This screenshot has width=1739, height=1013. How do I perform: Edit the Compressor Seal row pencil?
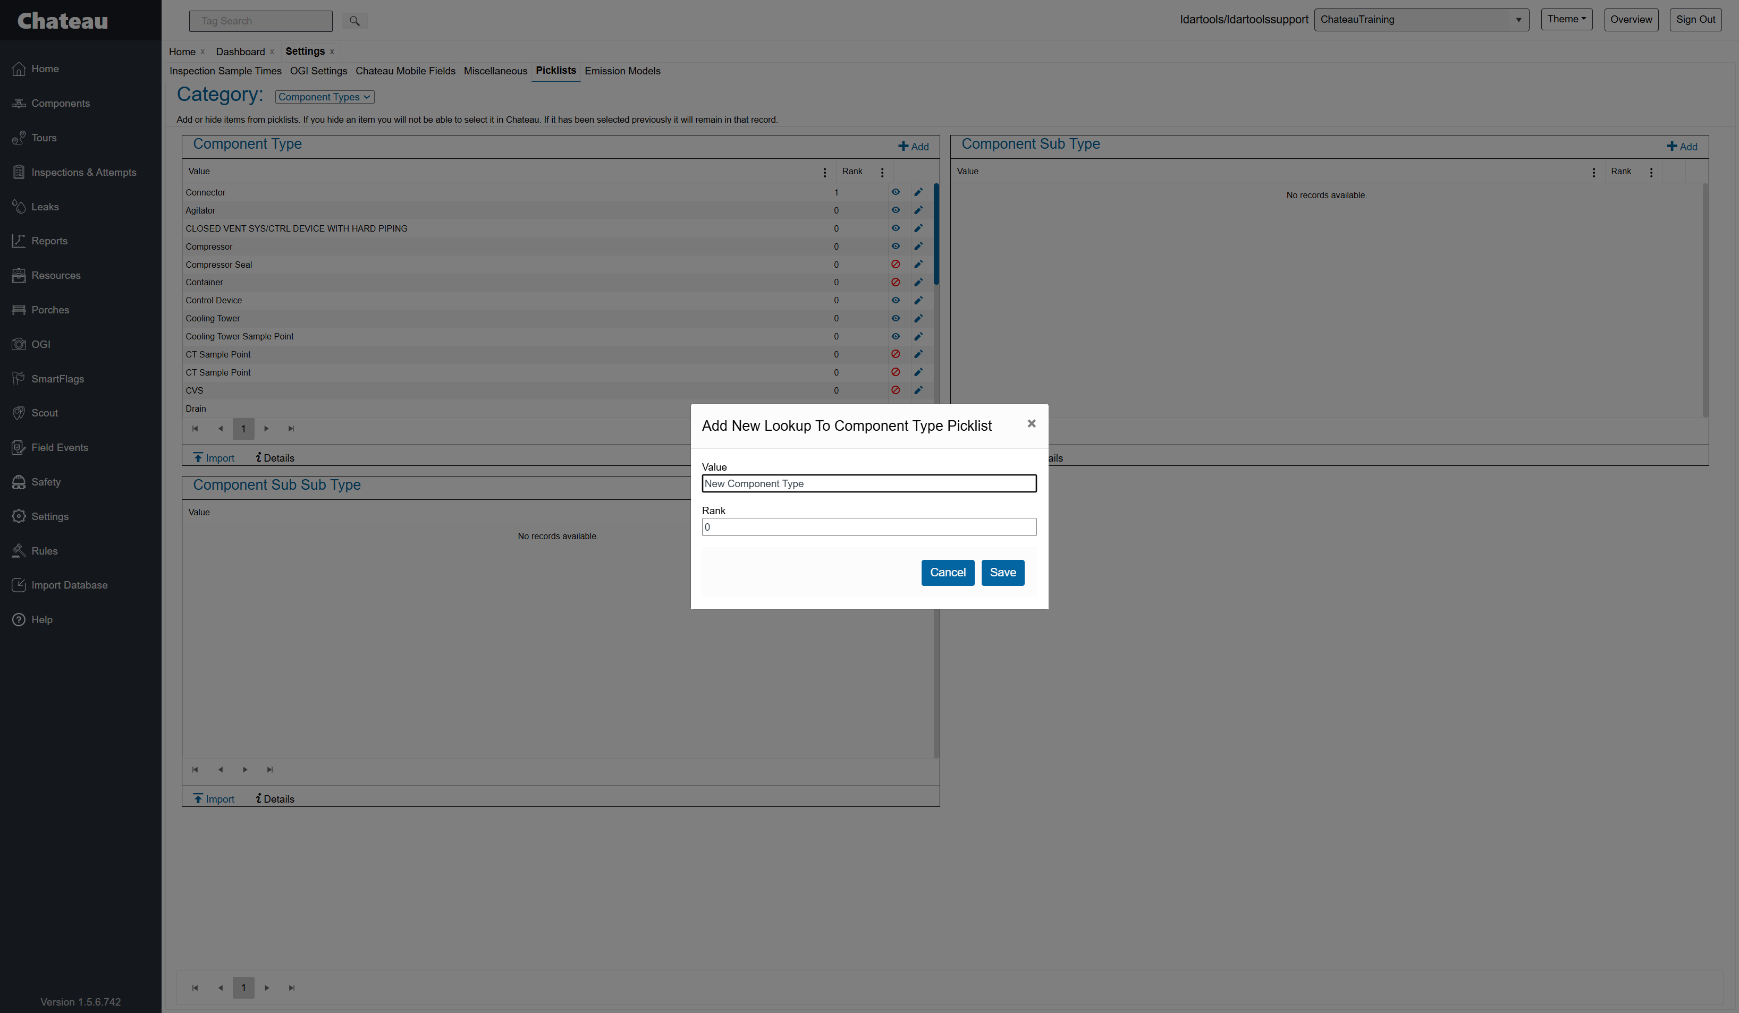pyautogui.click(x=918, y=264)
